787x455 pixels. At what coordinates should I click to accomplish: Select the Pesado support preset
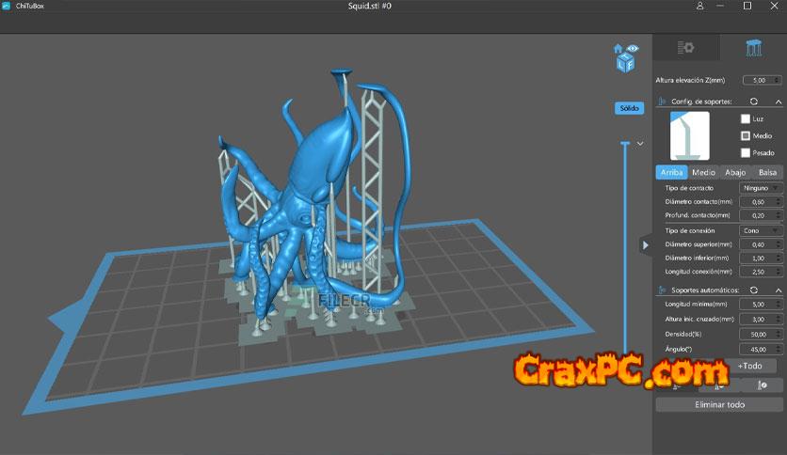pos(746,153)
